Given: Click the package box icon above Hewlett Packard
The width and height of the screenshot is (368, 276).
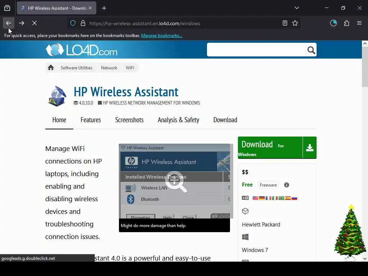Looking at the screenshot, I should [x=245, y=211].
